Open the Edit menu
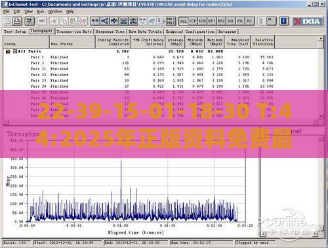This screenshot has width=328, height=248. pos(16,12)
